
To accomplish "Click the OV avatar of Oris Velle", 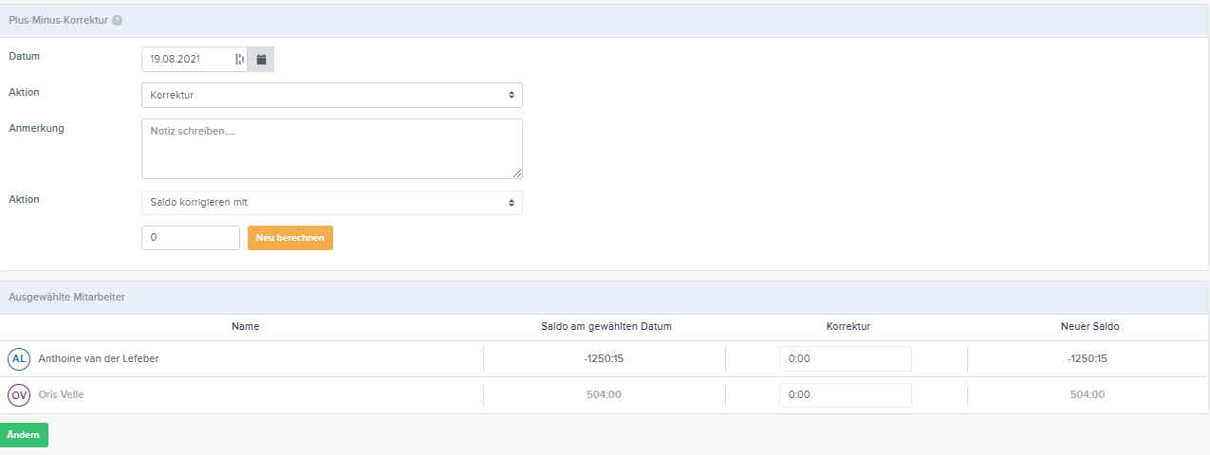I will (19, 395).
